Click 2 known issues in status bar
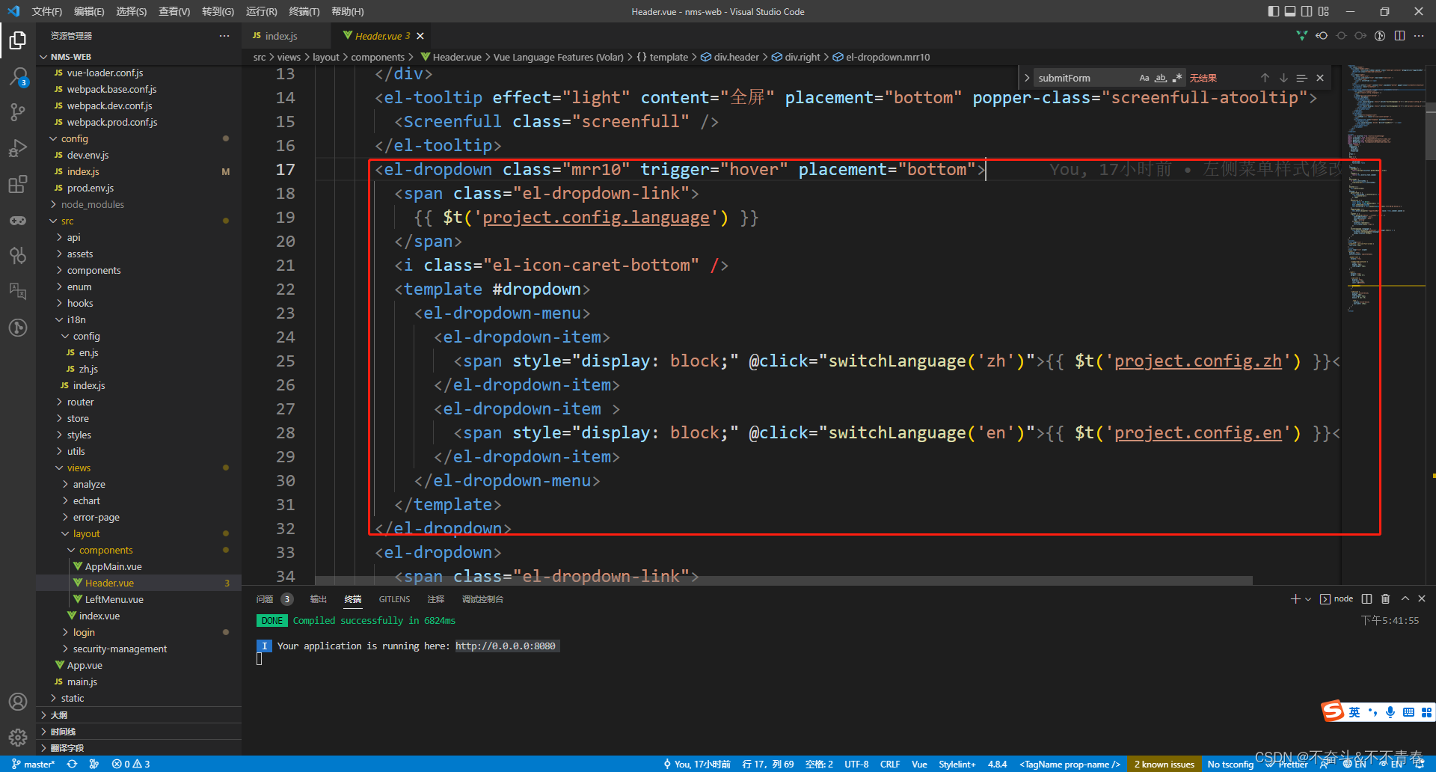Screen dimensions: 1436x772 tap(1164, 764)
